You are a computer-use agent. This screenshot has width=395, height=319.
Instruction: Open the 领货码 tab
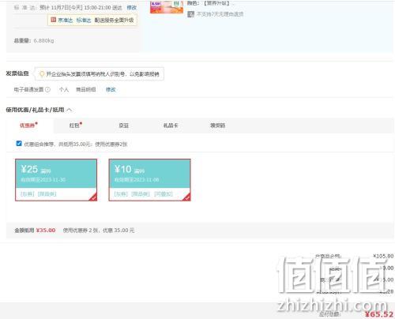217,126
